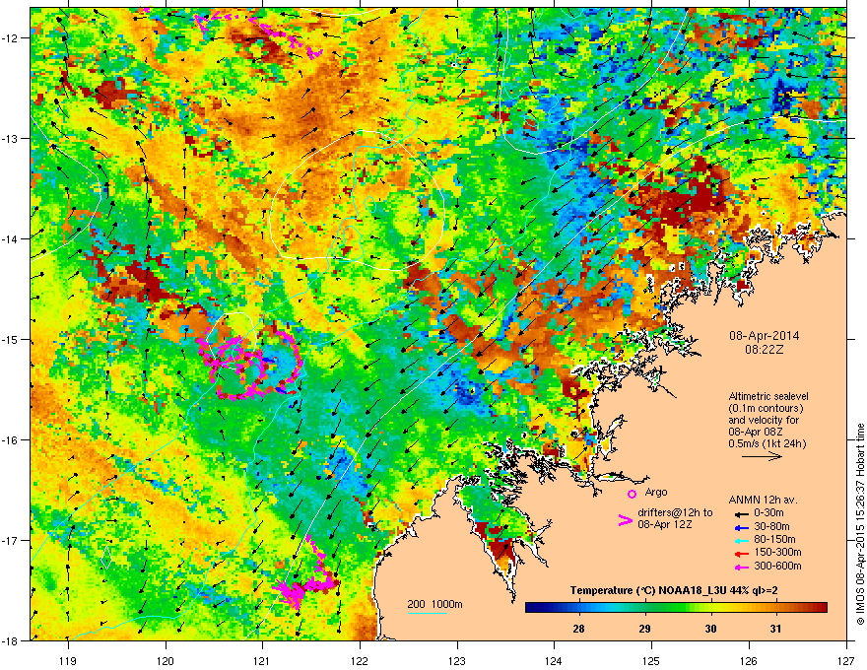Image resolution: width=867 pixels, height=670 pixels.
Task: Click the black 0-30m legend arrow
Action: click(x=740, y=513)
